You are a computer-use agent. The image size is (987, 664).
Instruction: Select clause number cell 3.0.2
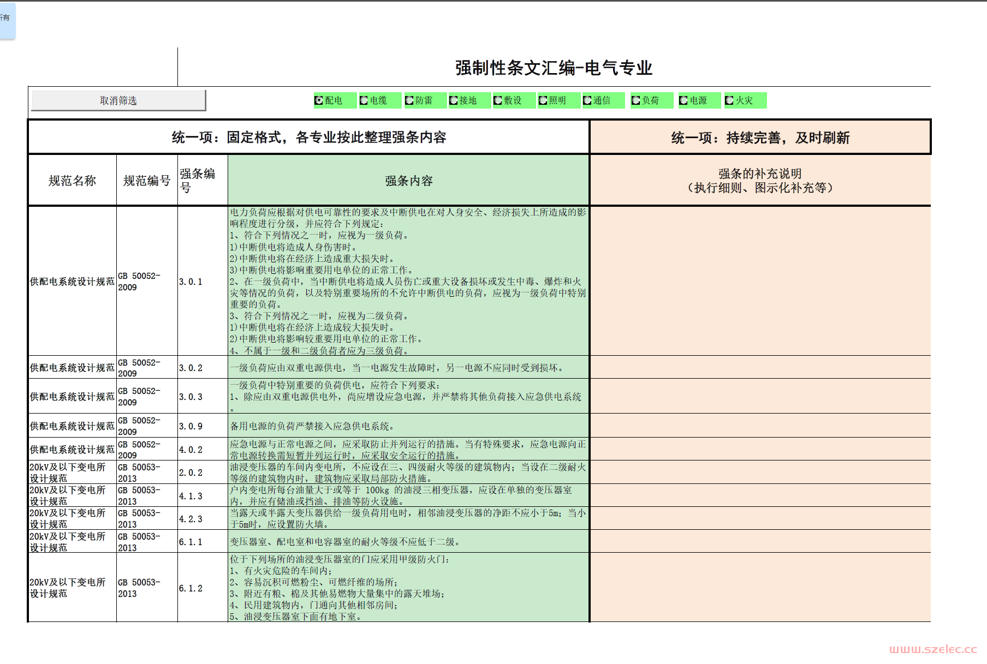click(203, 368)
